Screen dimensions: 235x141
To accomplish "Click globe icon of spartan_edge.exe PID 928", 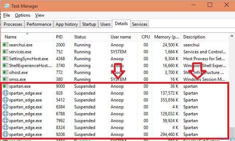I will coord(5,93).
